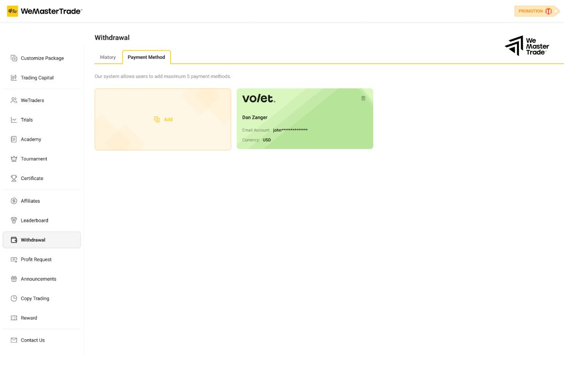564x376 pixels.
Task: Open the Affiliates dollar icon
Action: tap(14, 201)
